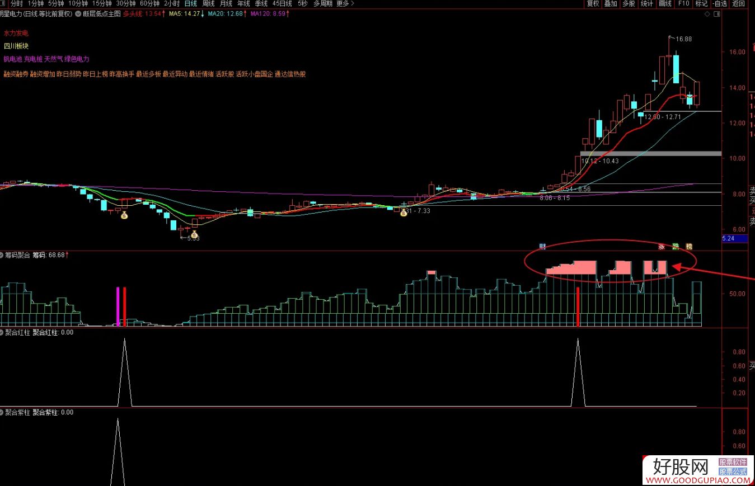Toggle side panel icon at chart top-right
755x486 pixels.
tap(717, 13)
